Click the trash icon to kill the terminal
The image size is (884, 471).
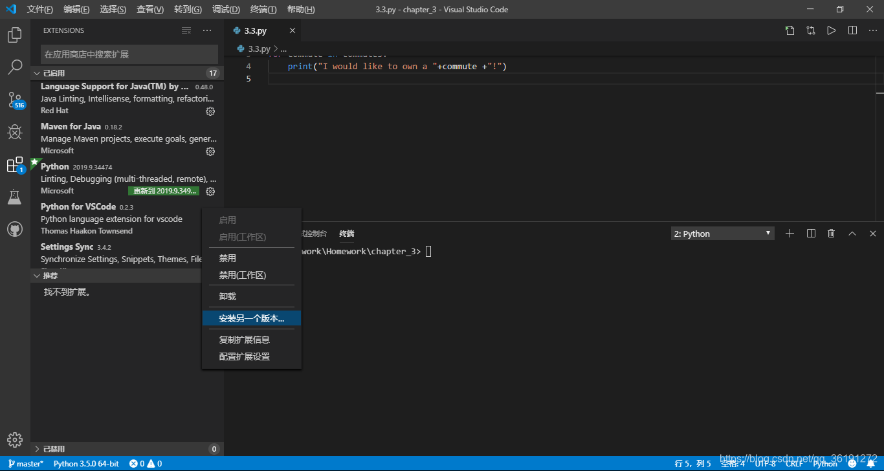tap(831, 233)
